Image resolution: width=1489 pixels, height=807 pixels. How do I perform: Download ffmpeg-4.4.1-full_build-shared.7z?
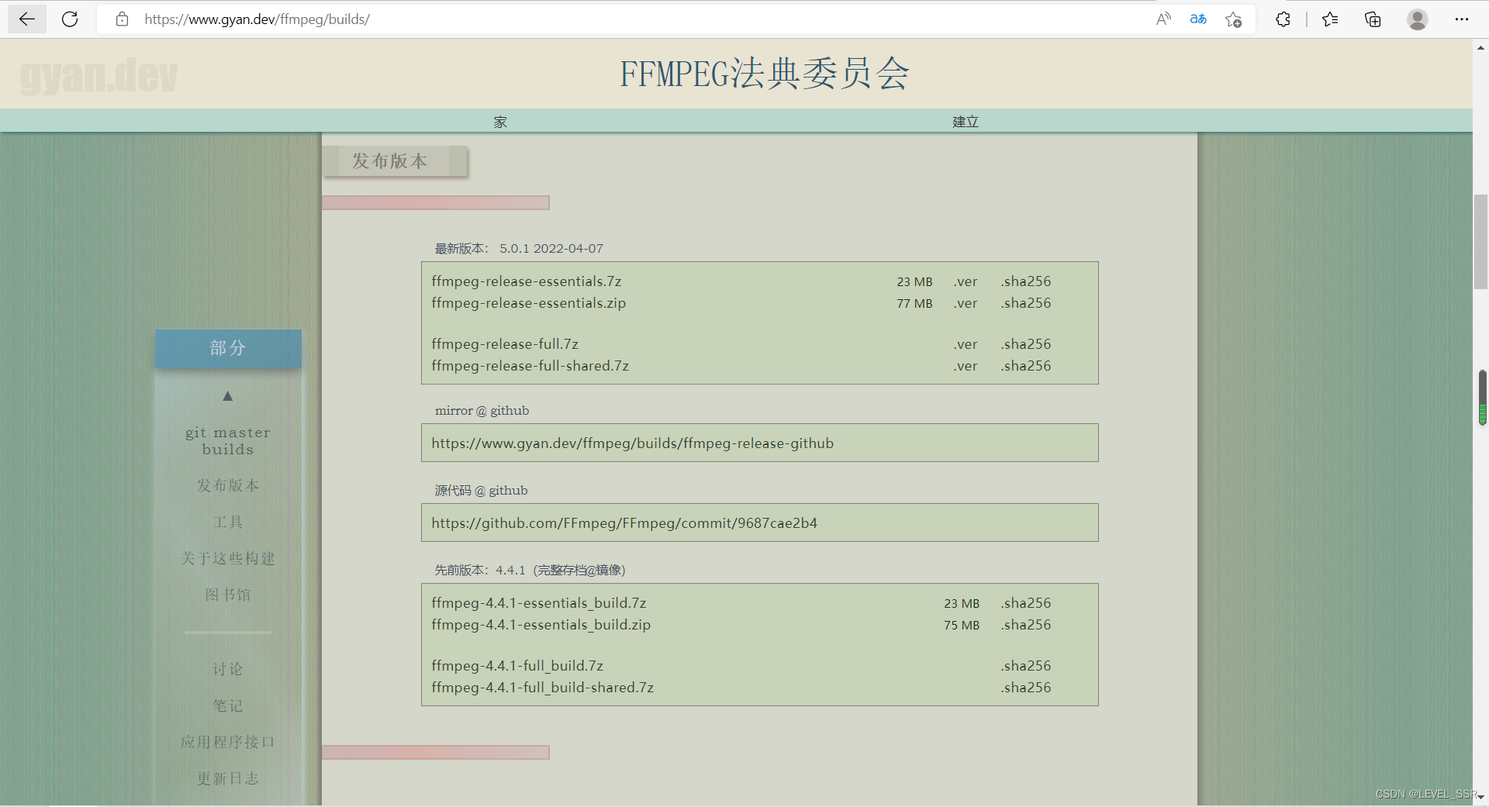pyautogui.click(x=543, y=688)
